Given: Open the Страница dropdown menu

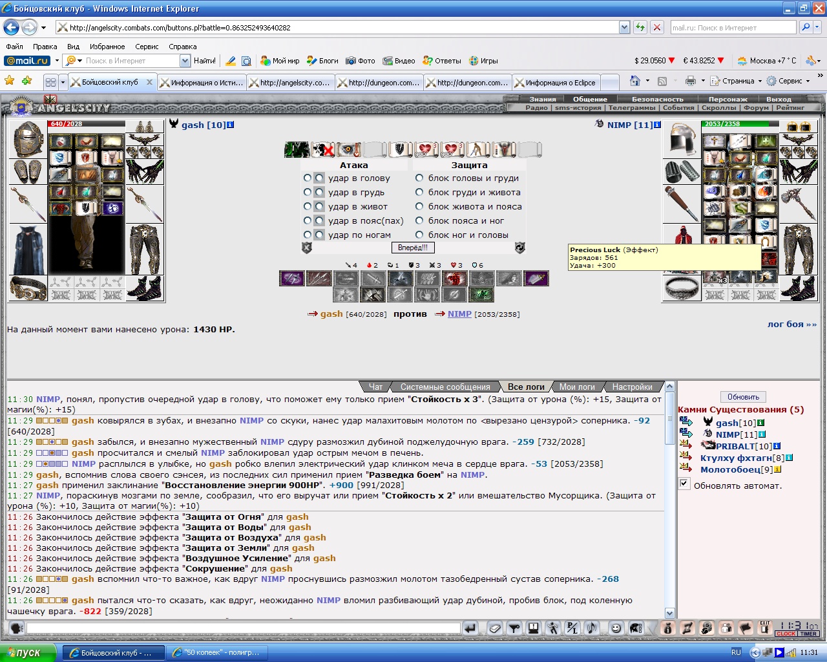Looking at the screenshot, I should click(x=736, y=81).
